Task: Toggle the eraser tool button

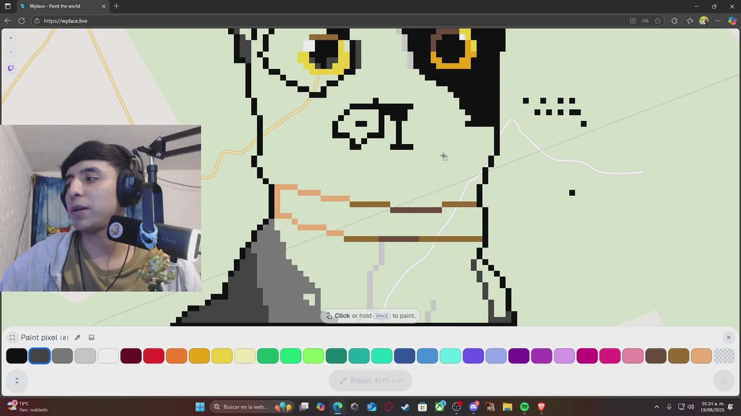Action: pyautogui.click(x=724, y=381)
